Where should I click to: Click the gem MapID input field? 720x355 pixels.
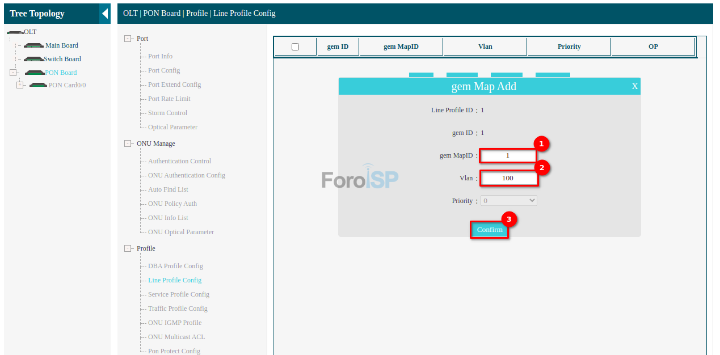(508, 155)
